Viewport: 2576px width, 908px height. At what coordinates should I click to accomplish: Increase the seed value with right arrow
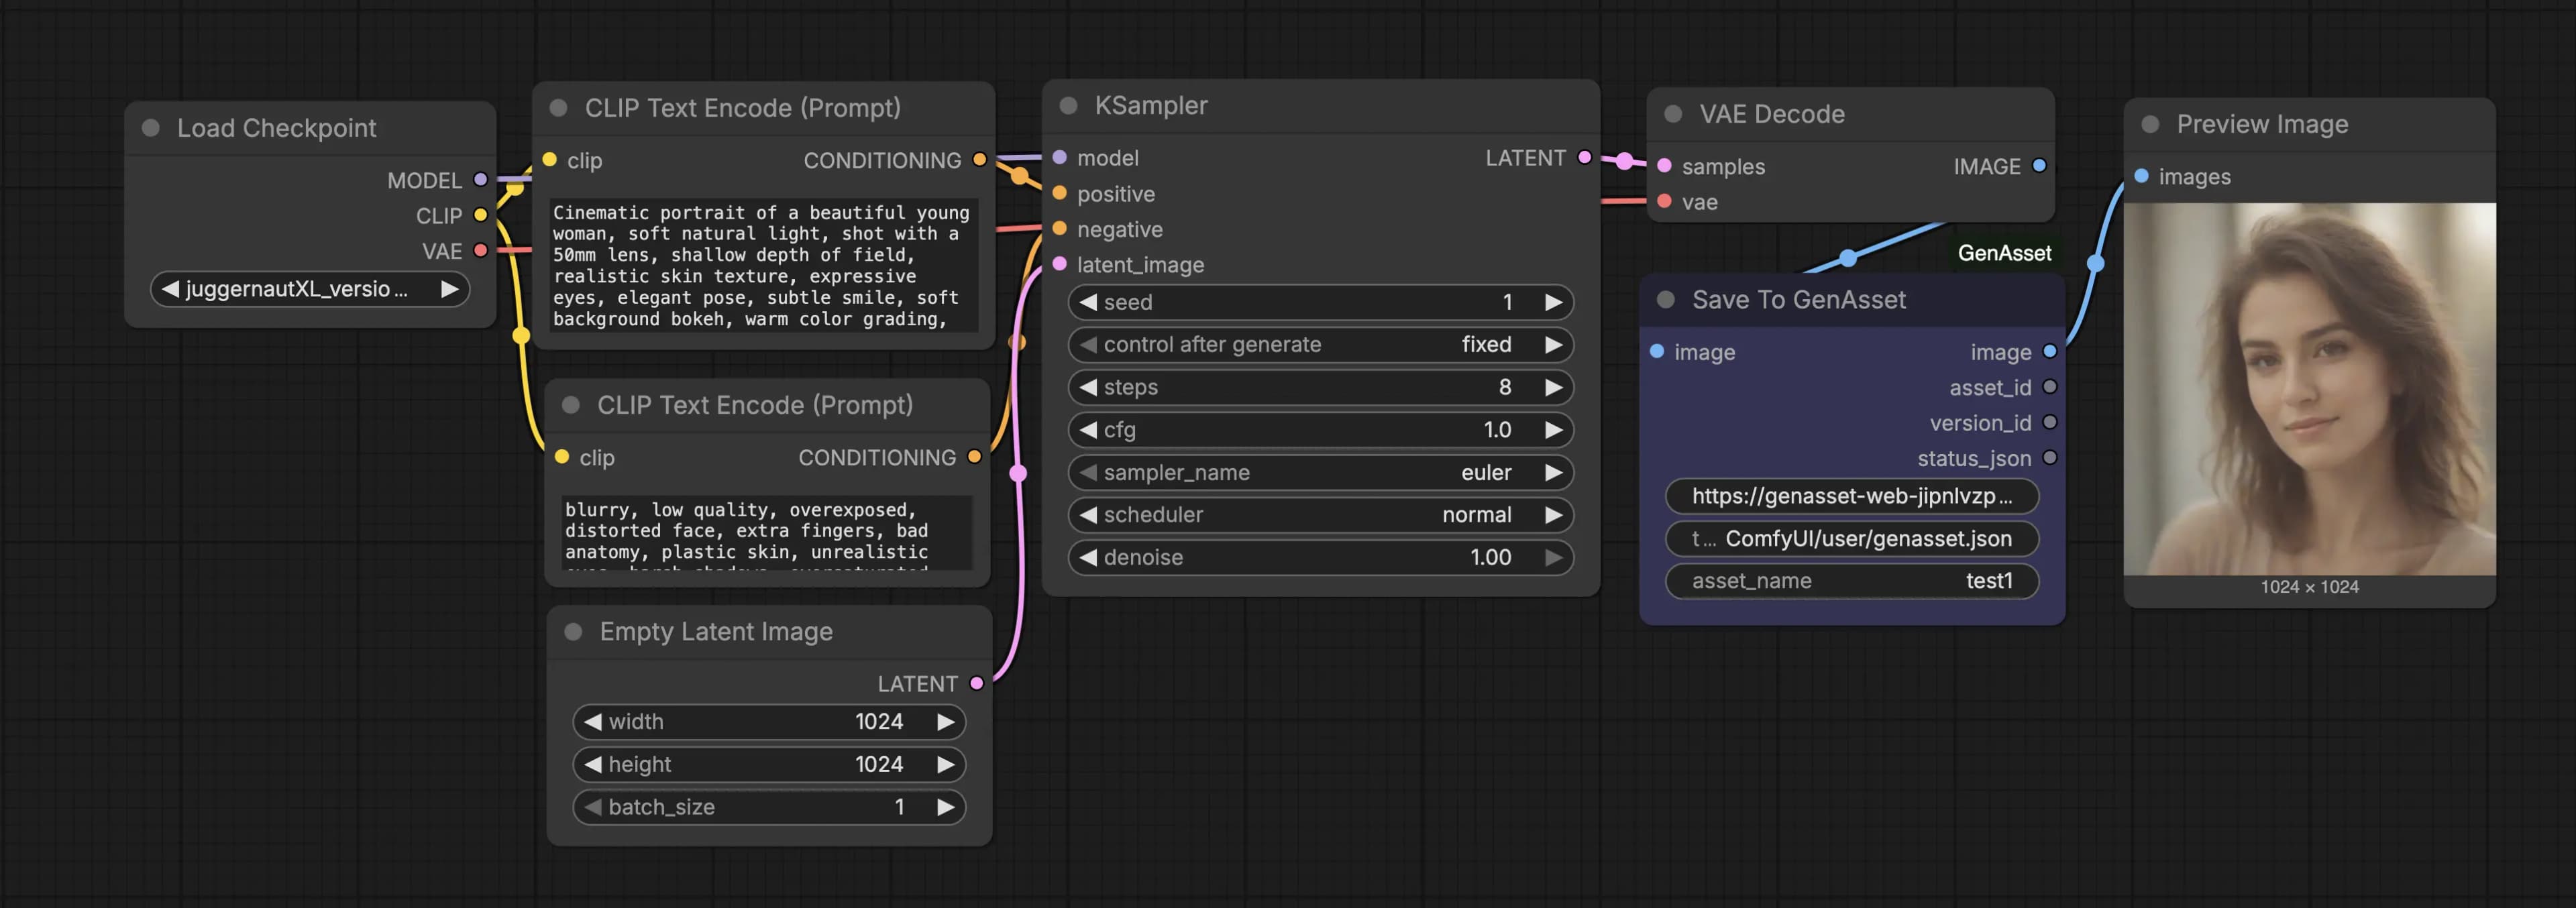click(x=1553, y=302)
